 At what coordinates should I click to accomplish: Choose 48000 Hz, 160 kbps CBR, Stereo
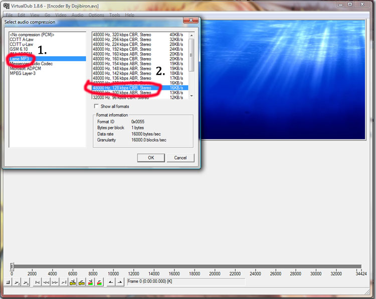point(140,59)
